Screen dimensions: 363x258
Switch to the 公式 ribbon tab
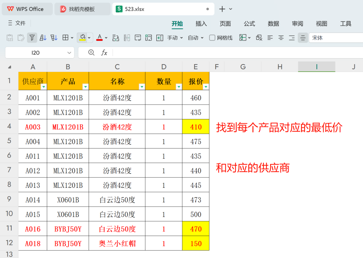pyautogui.click(x=249, y=24)
